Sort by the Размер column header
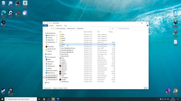The image size is (181, 101). [111, 32]
